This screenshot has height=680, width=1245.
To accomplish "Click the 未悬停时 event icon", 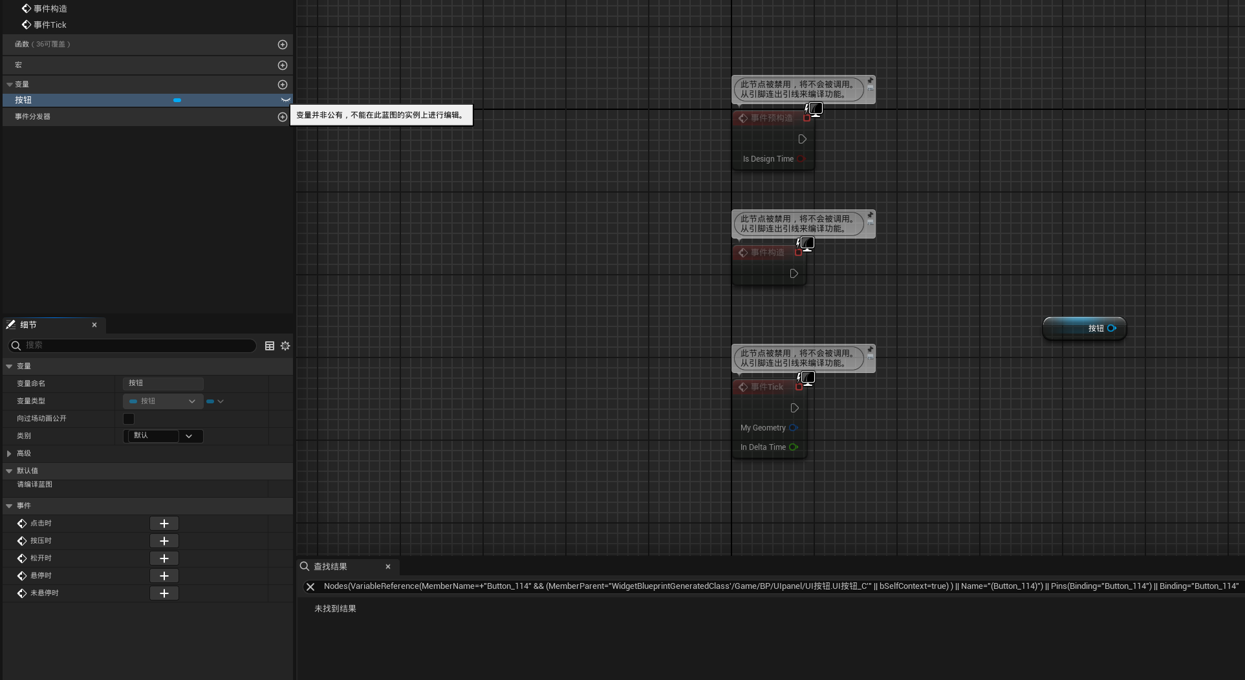I will click(22, 593).
